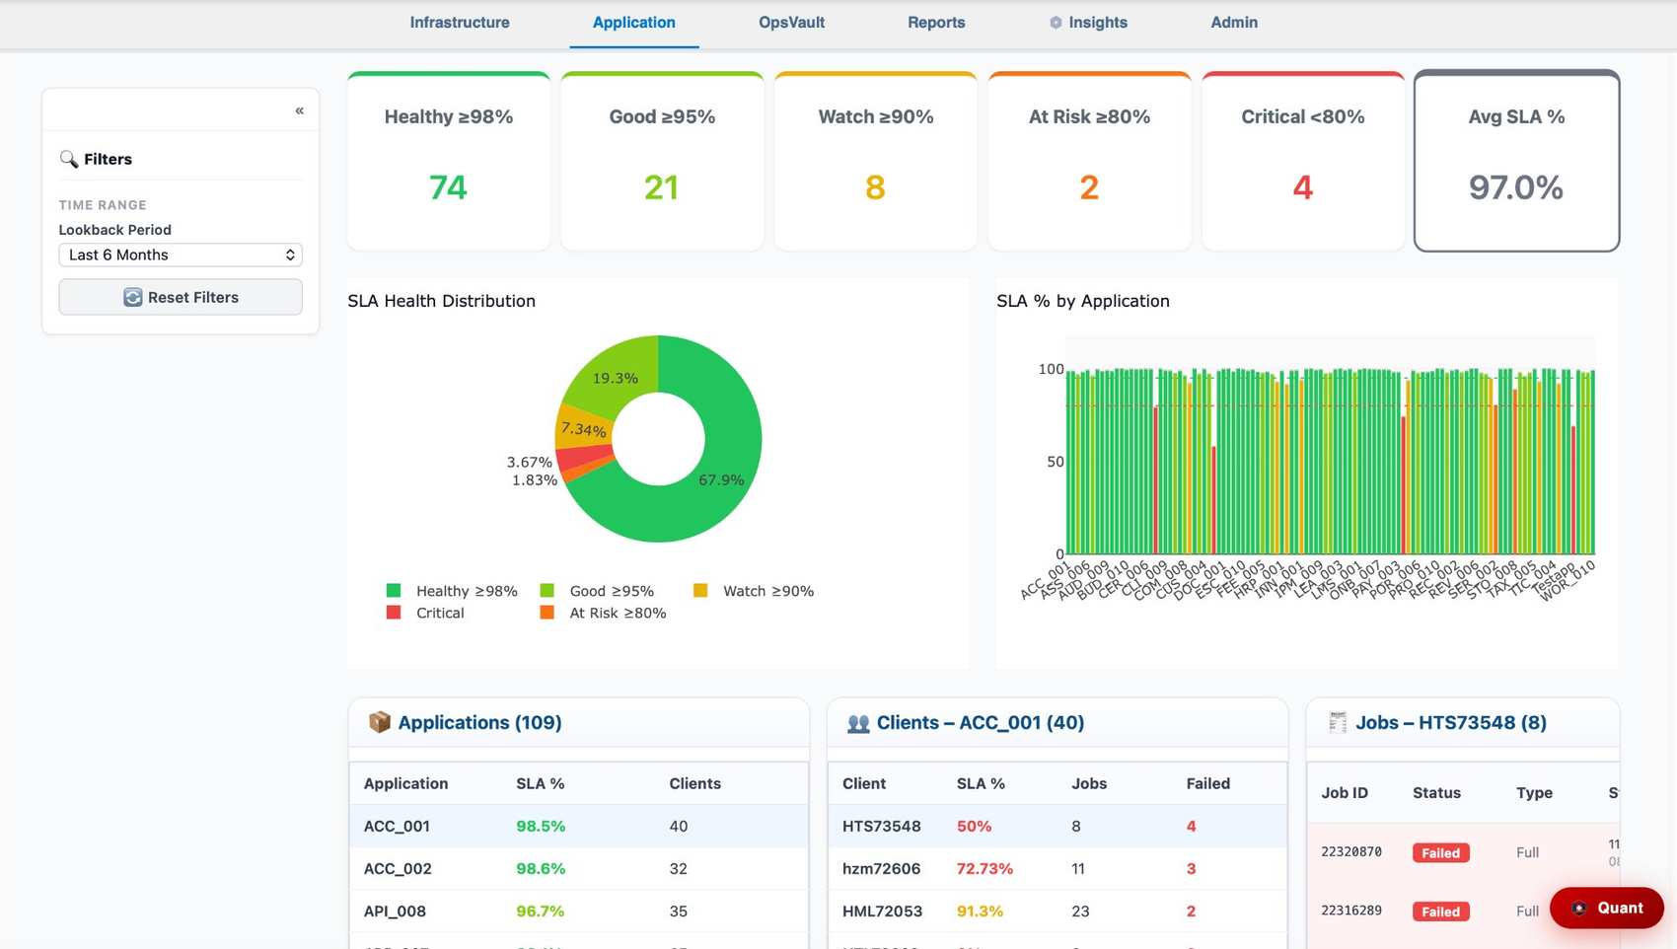Click the magnifier icon beside Filters
The height and width of the screenshot is (949, 1677).
pyautogui.click(x=68, y=159)
